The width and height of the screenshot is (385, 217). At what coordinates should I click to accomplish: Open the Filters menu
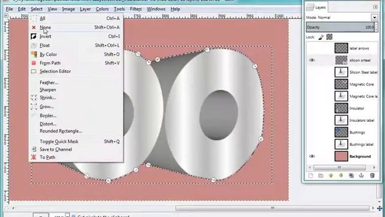coord(136,9)
